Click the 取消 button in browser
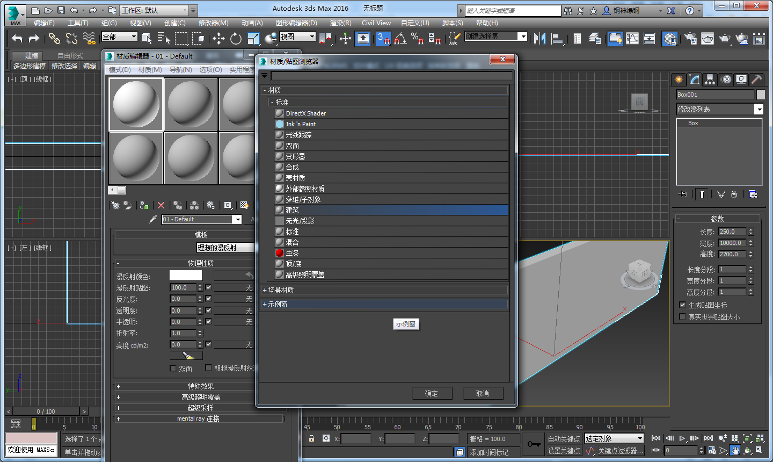This screenshot has width=773, height=462. 483,393
